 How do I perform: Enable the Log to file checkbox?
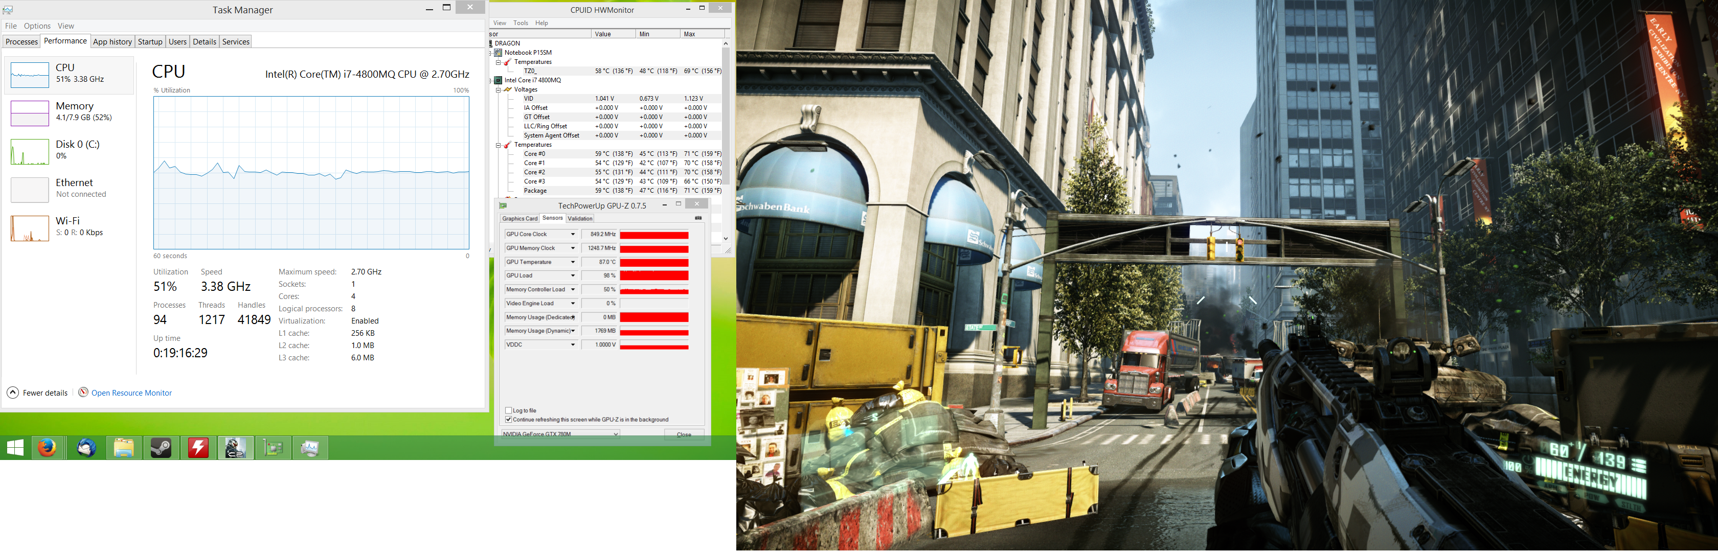pos(509,410)
